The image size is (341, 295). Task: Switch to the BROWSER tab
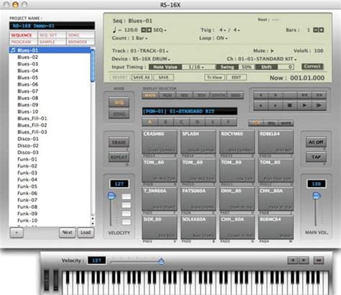pyautogui.click(x=81, y=42)
